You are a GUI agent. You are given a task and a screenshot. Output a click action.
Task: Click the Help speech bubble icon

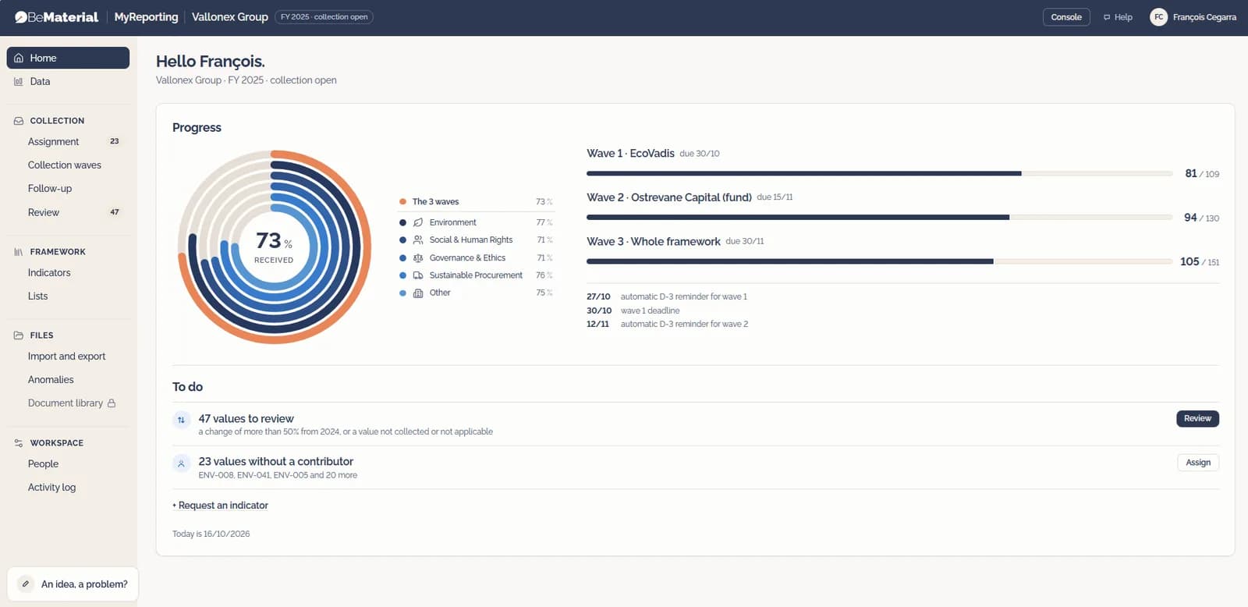click(x=1107, y=17)
